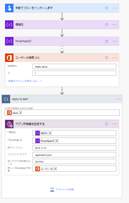Click the コンテンツ タイプ field application/json
The height and width of the screenshot is (203, 129).
[74, 155]
